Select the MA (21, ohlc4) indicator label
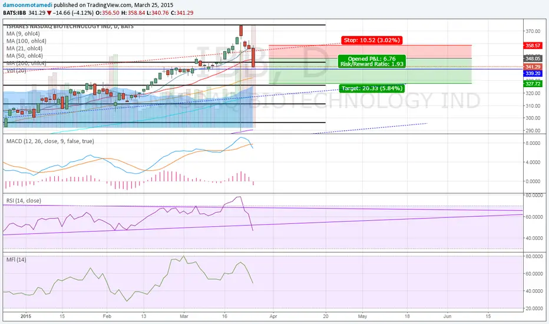 [25, 48]
